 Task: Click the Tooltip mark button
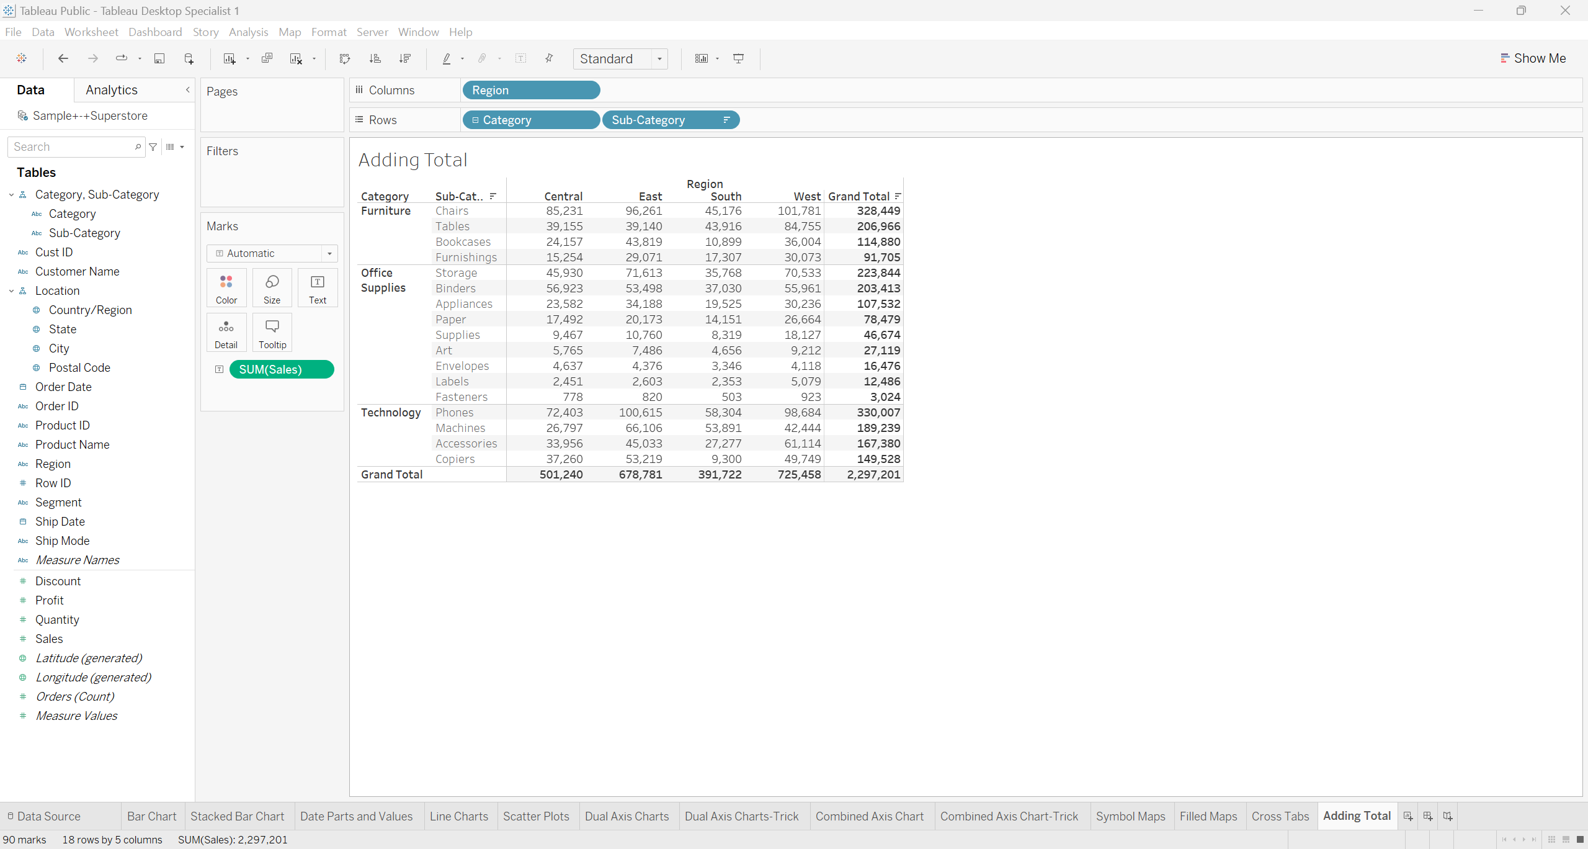tap(272, 332)
